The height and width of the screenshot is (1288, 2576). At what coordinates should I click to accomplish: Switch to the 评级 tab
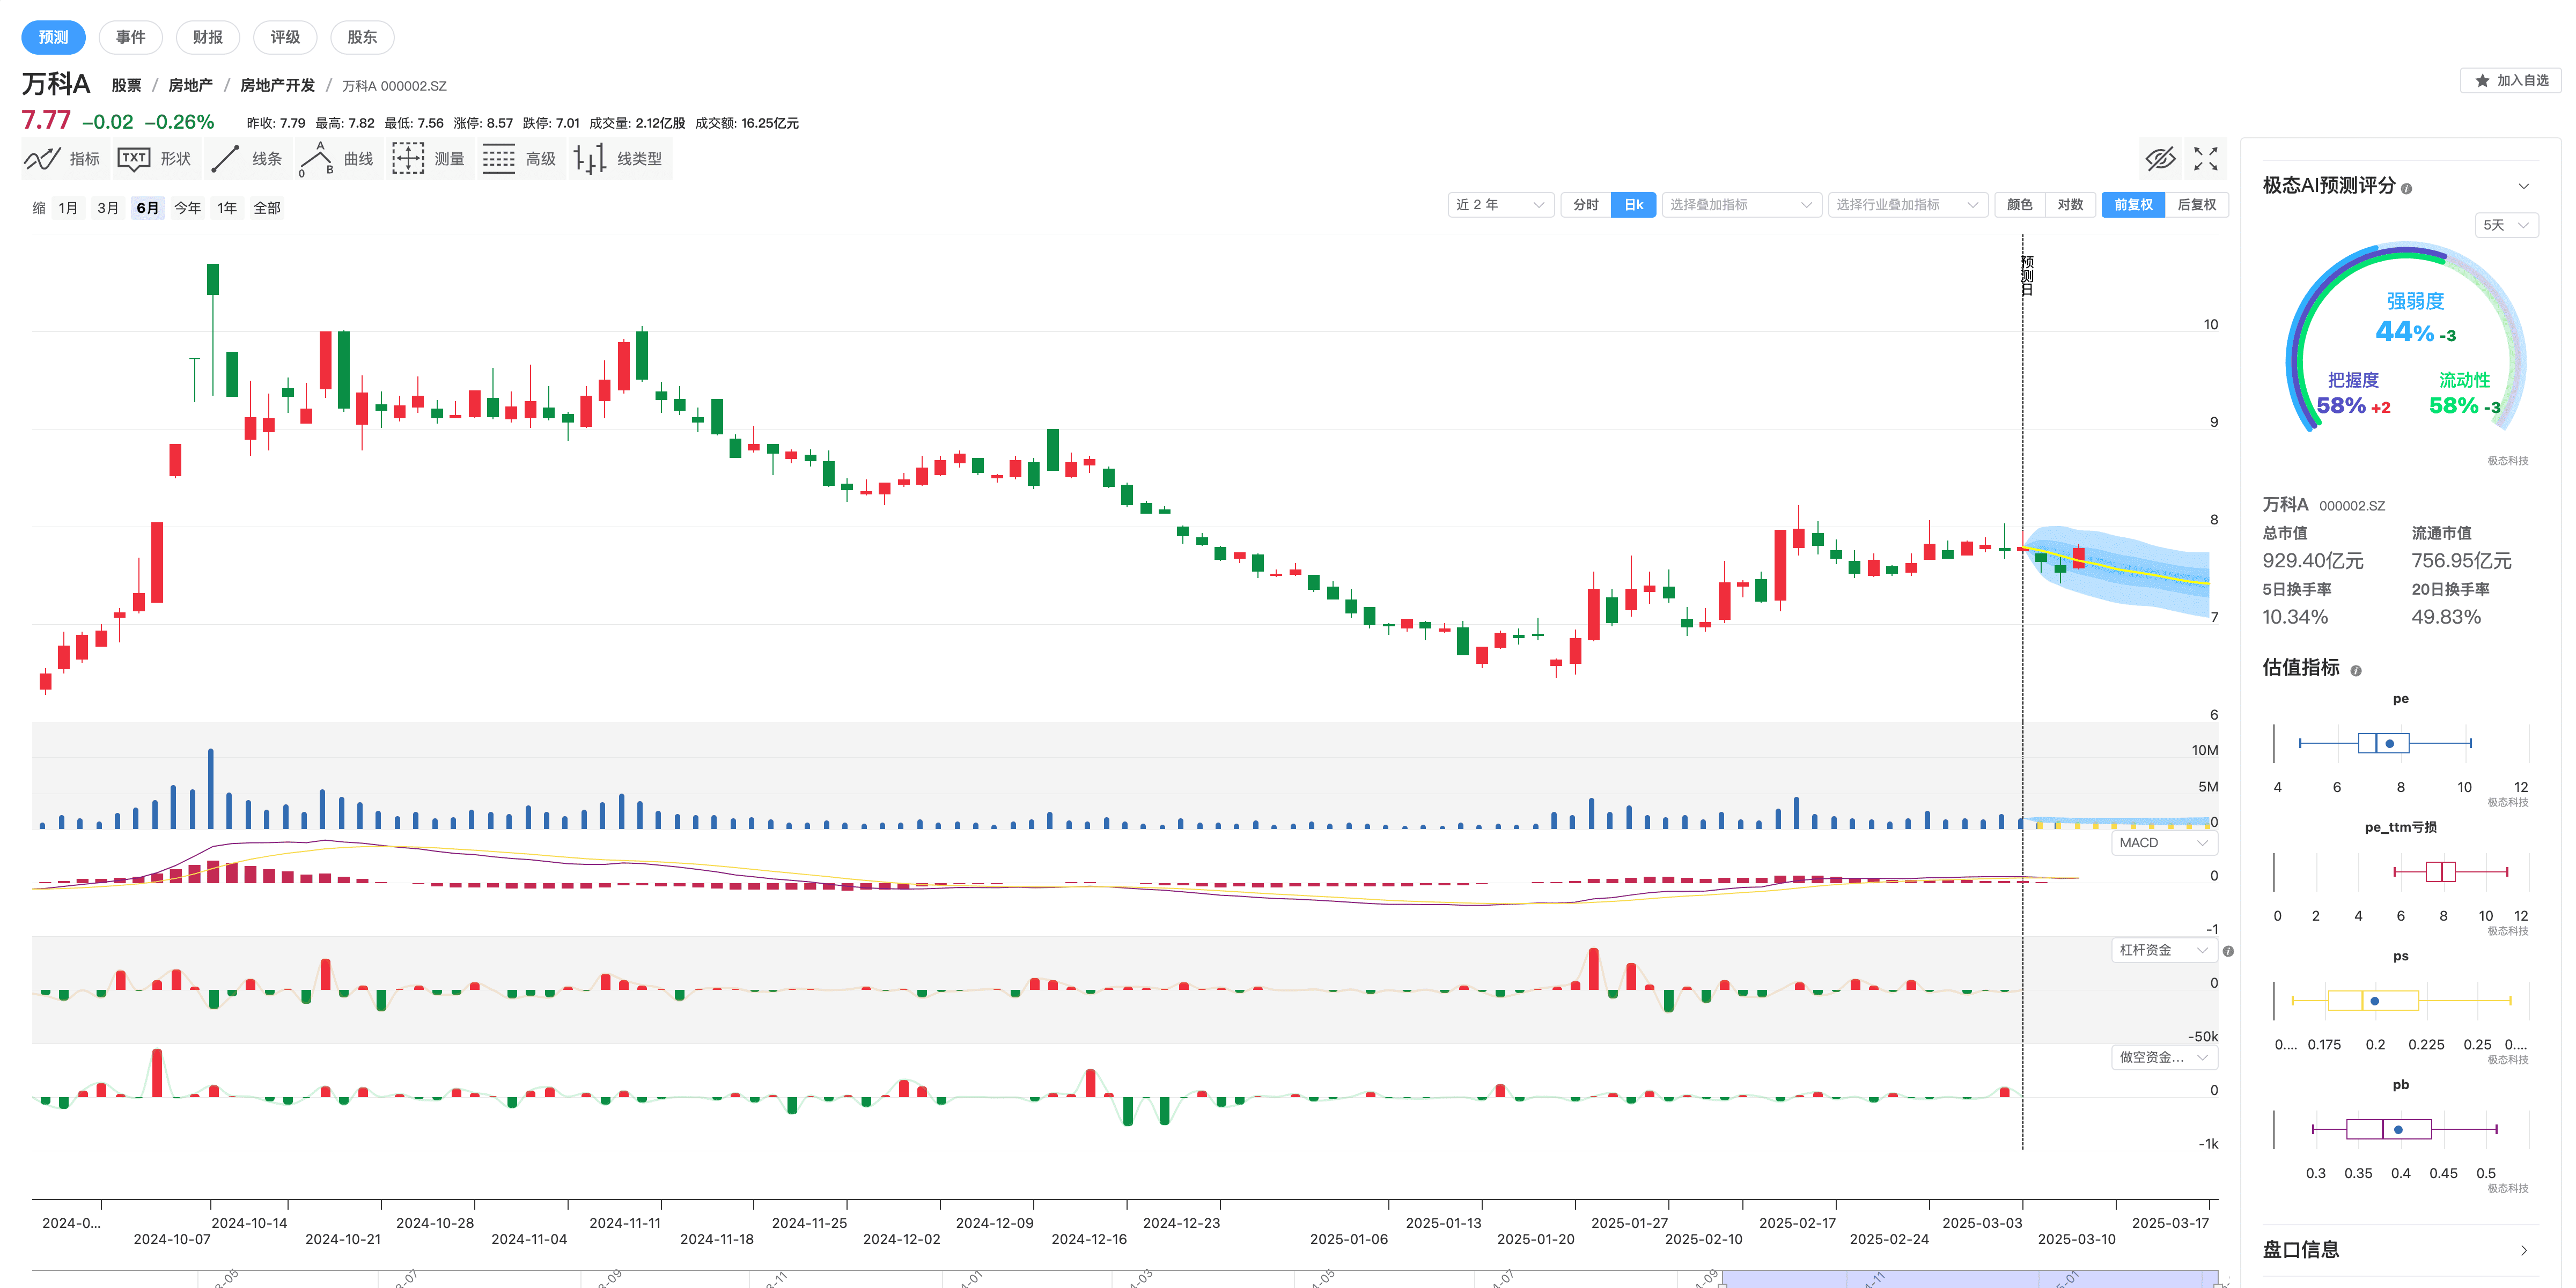pyautogui.click(x=285, y=37)
